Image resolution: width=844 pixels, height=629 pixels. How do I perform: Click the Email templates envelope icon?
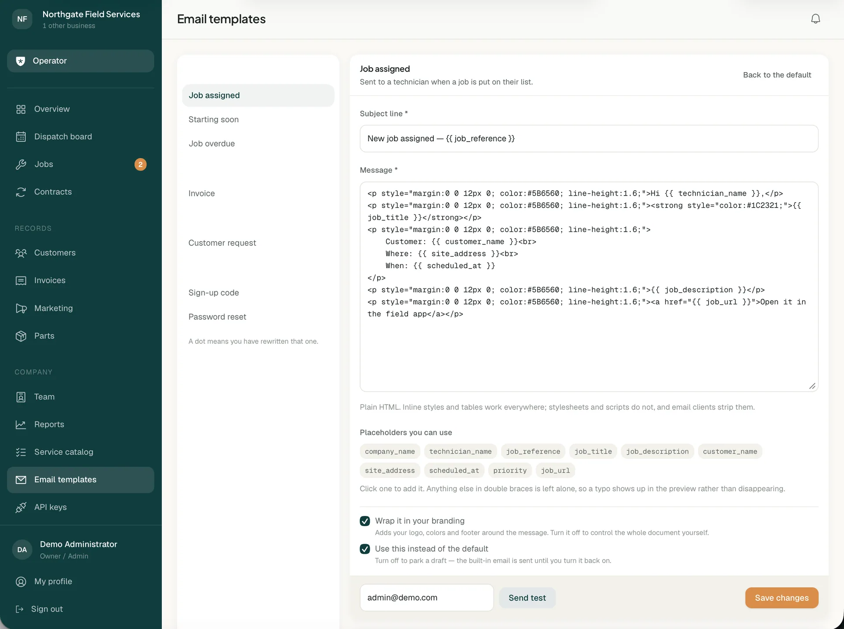pyautogui.click(x=21, y=480)
